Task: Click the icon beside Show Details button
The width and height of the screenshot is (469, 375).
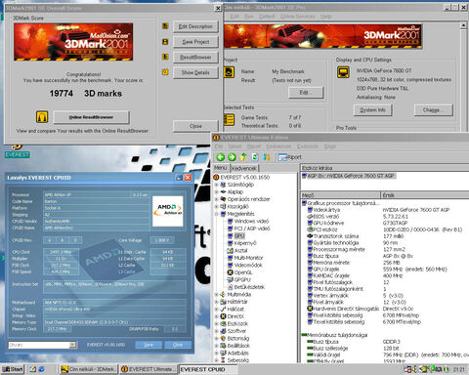Action: (x=165, y=72)
